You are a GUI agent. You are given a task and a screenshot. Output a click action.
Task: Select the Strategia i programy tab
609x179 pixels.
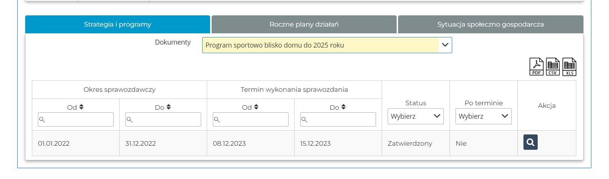tap(117, 24)
